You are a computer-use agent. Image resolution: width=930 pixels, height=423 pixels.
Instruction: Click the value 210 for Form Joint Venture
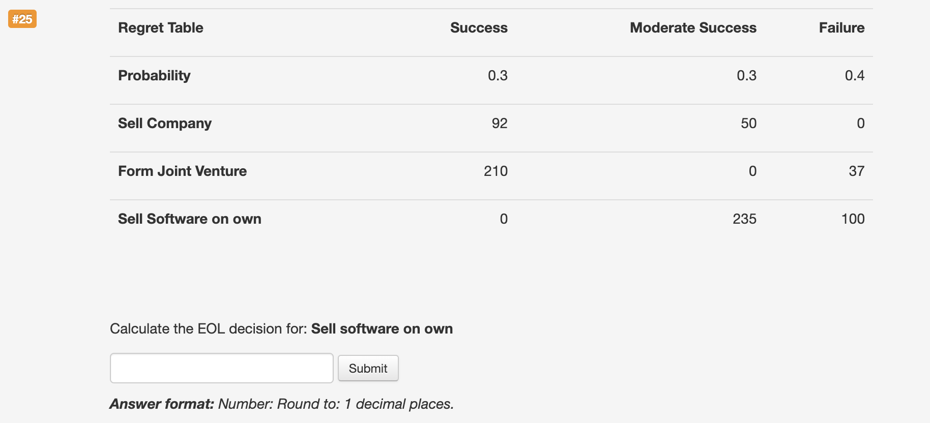pyautogui.click(x=495, y=171)
